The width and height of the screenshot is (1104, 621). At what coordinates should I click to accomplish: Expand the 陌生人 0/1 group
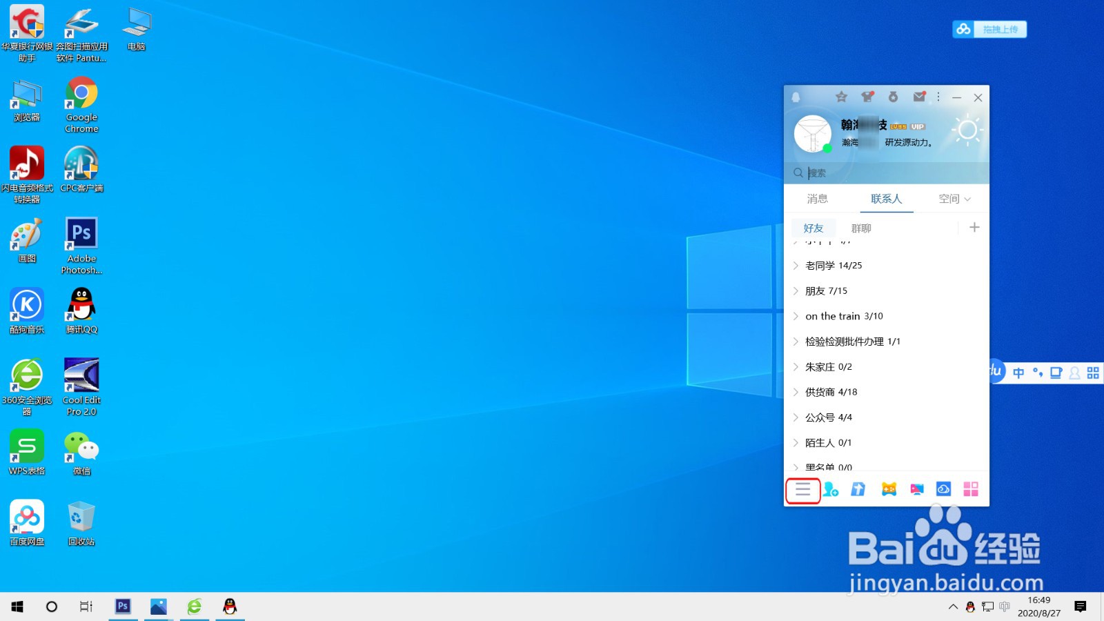coord(887,443)
